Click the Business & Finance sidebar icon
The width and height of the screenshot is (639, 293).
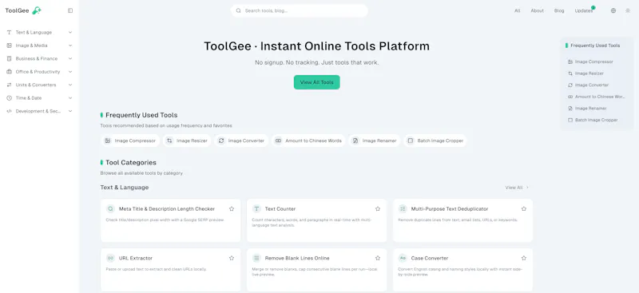[x=9, y=58]
